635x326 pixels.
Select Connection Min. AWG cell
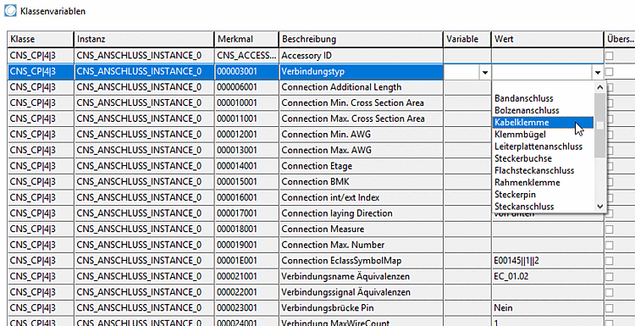point(362,135)
